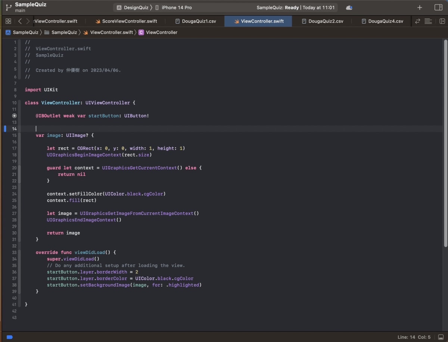Click the return nil statement
This screenshot has width=448, height=342.
pyautogui.click(x=72, y=174)
